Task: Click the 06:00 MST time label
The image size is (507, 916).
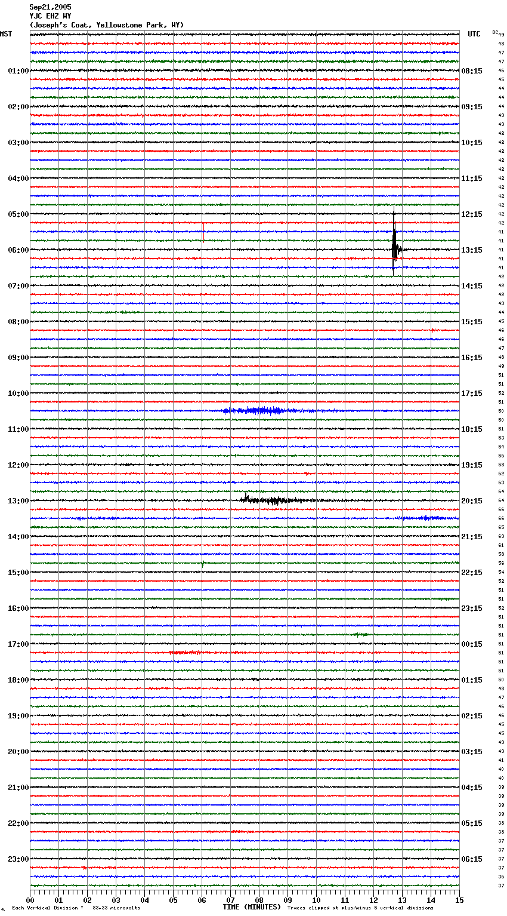Action: tap(18, 250)
